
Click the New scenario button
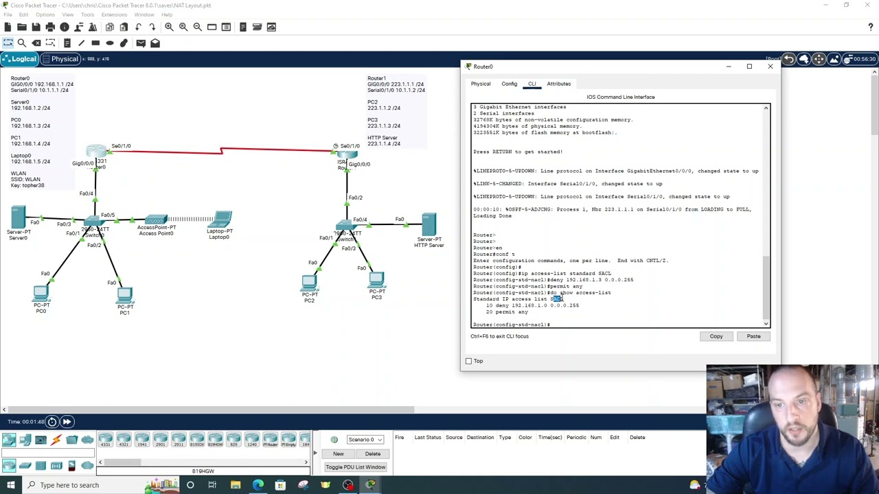pos(338,454)
